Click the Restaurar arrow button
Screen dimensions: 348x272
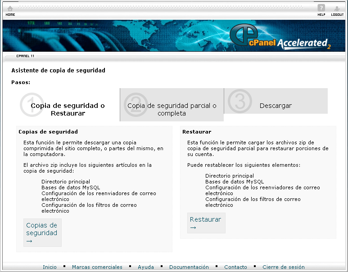tap(206, 223)
